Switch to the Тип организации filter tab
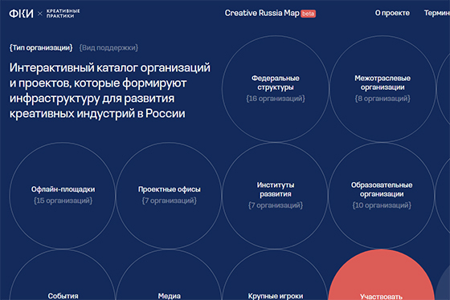Screen dimensions: 450x300 coord(41,47)
